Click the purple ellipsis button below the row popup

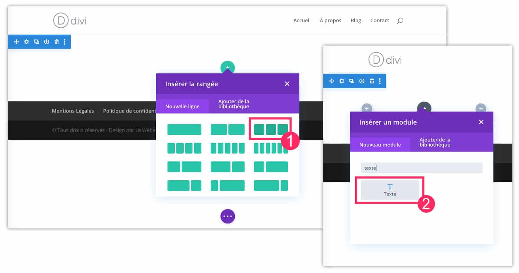pos(228,216)
